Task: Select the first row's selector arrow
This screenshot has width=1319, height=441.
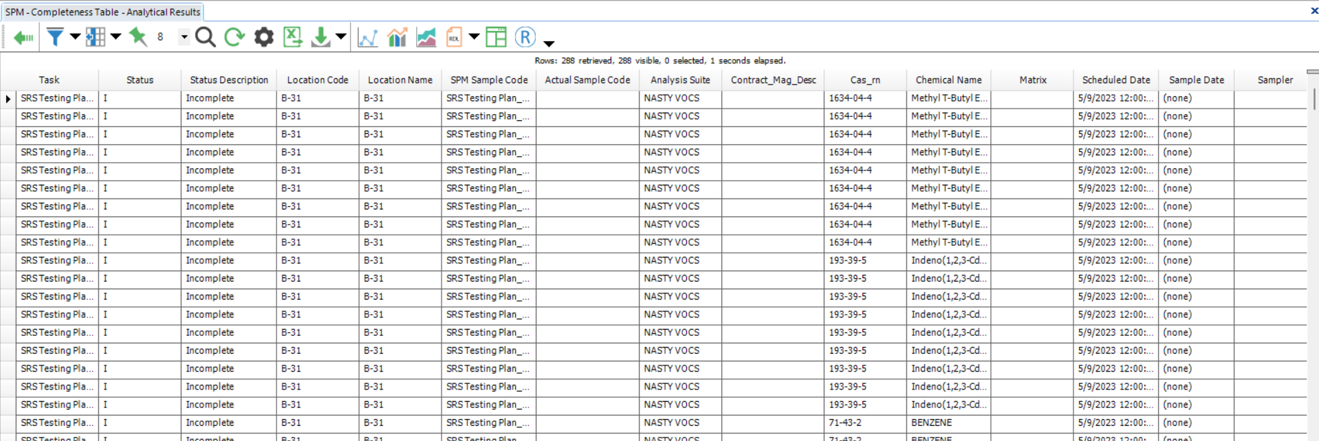Action: click(x=8, y=98)
